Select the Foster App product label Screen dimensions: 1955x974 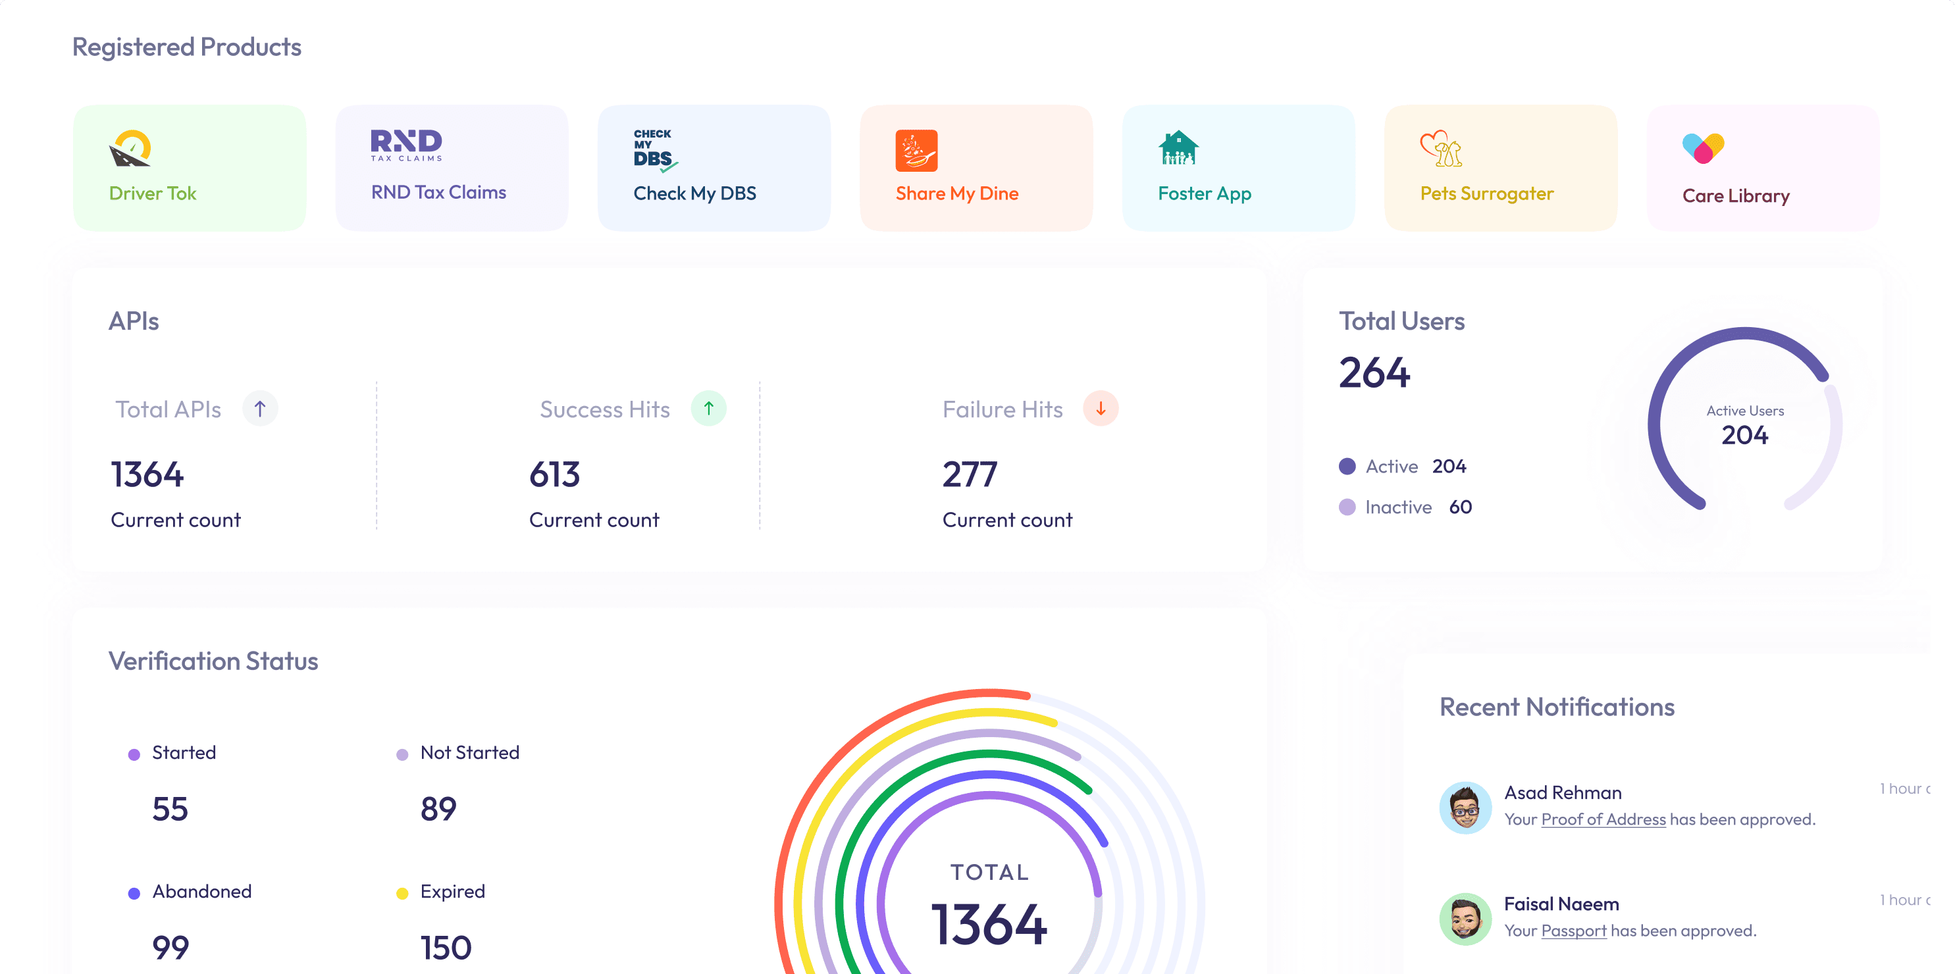tap(1205, 193)
